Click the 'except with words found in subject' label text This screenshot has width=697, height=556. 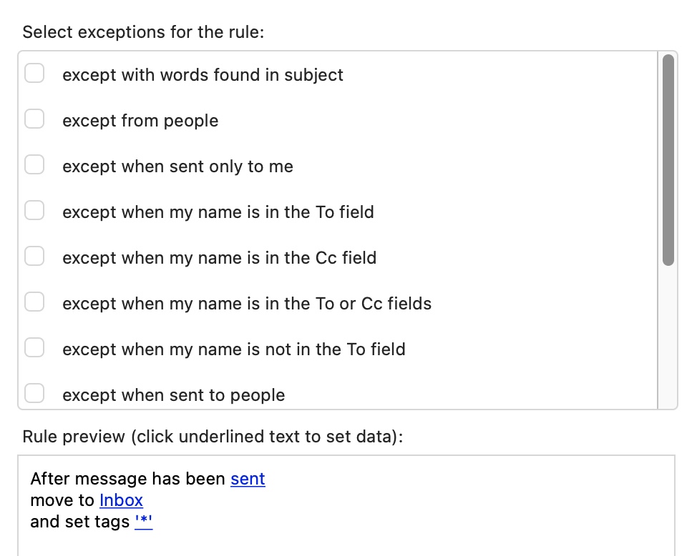click(x=203, y=75)
